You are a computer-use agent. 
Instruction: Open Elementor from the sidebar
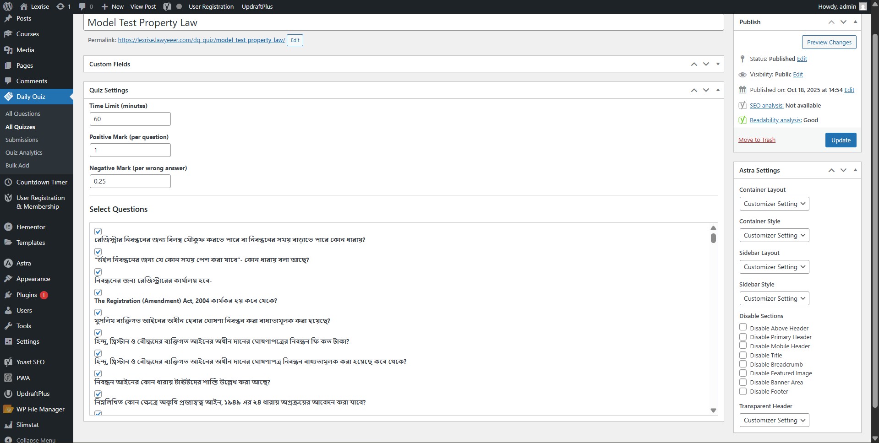pos(31,227)
